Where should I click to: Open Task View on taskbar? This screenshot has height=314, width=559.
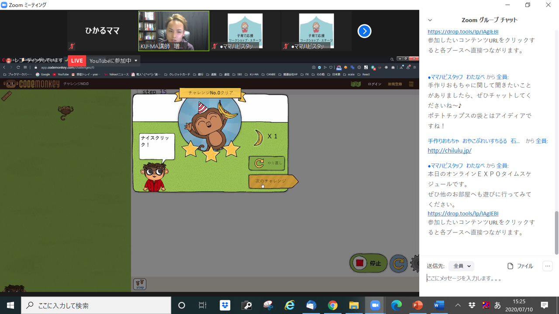click(x=203, y=305)
